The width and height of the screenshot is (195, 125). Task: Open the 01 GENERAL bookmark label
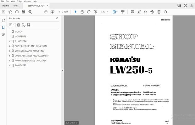(x=21, y=41)
